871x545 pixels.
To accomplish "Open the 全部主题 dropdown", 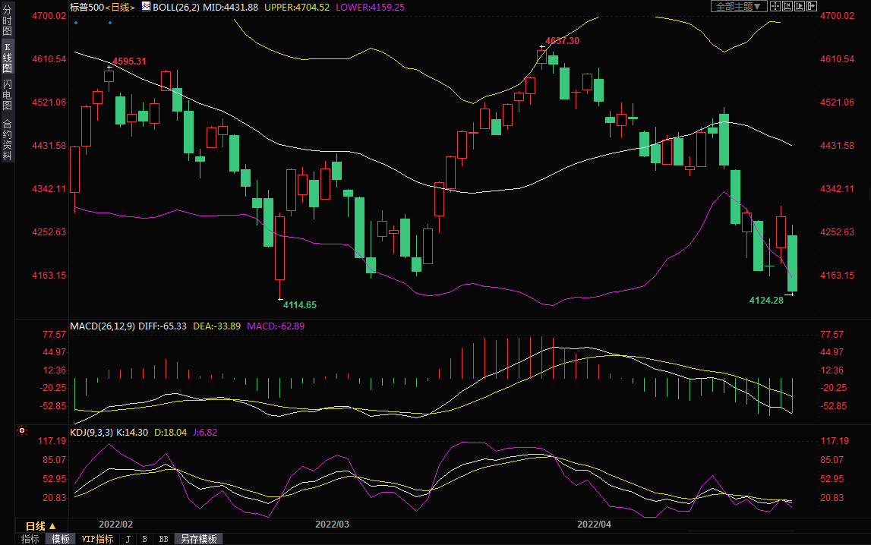I will tap(738, 6).
